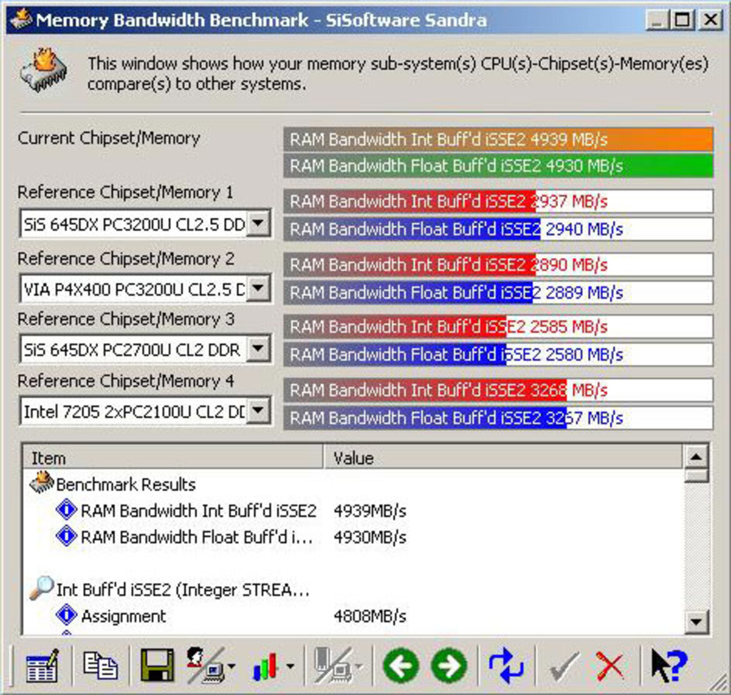The image size is (731, 695).
Task: Minimize the Sandra benchmark window
Action: coord(657,20)
